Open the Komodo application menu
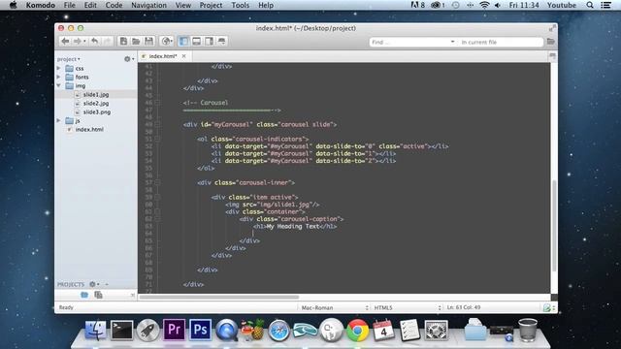Image resolution: width=621 pixels, height=349 pixels. tap(41, 5)
